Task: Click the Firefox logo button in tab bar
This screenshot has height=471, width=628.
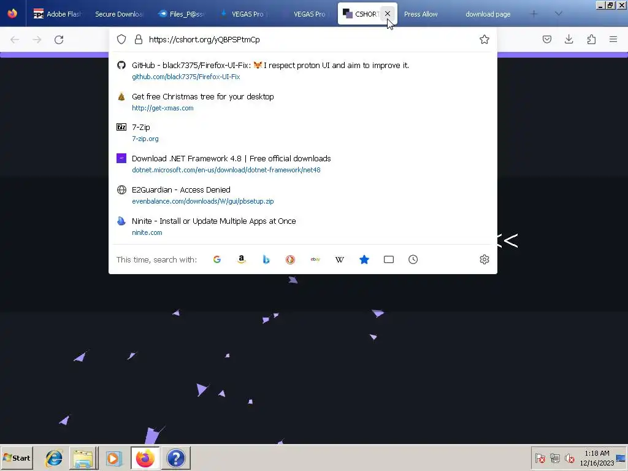Action: click(x=12, y=13)
